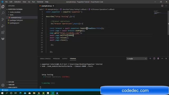Expand the node_modules folder

[x=15, y=12]
